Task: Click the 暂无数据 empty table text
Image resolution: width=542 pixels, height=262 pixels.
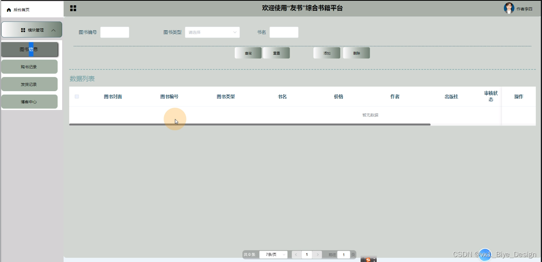Action: point(370,115)
